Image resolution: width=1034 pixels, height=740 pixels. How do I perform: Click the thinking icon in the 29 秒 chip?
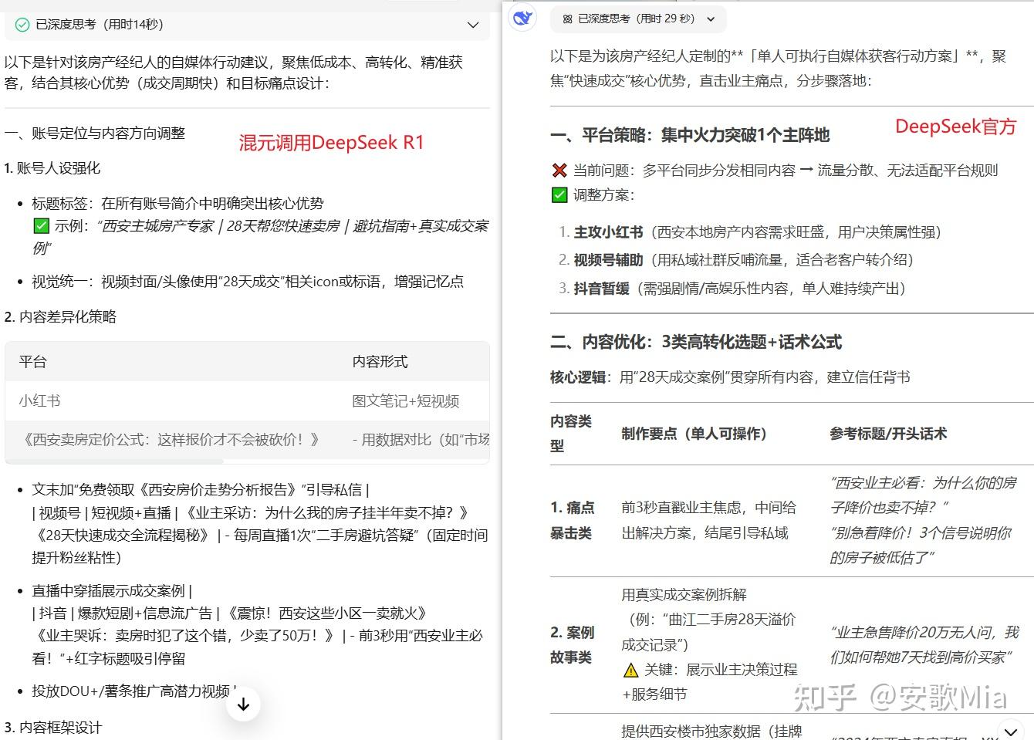568,19
